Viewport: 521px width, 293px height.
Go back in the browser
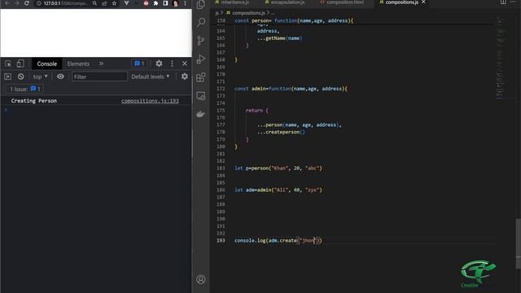tap(7, 3)
